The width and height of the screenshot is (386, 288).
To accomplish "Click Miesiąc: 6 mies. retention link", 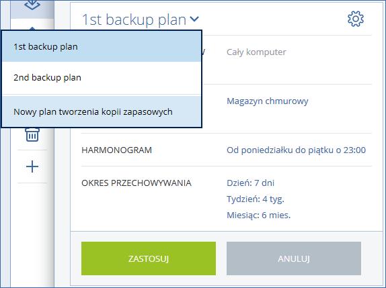I will [x=258, y=215].
